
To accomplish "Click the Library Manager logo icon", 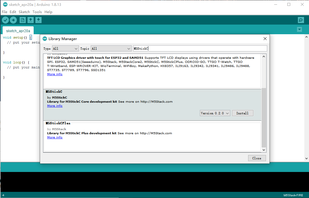I will coord(45,39).
